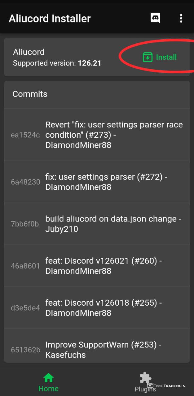This screenshot has height=396, width=194.
Task: Open the three-dot overflow menu
Action: click(181, 18)
